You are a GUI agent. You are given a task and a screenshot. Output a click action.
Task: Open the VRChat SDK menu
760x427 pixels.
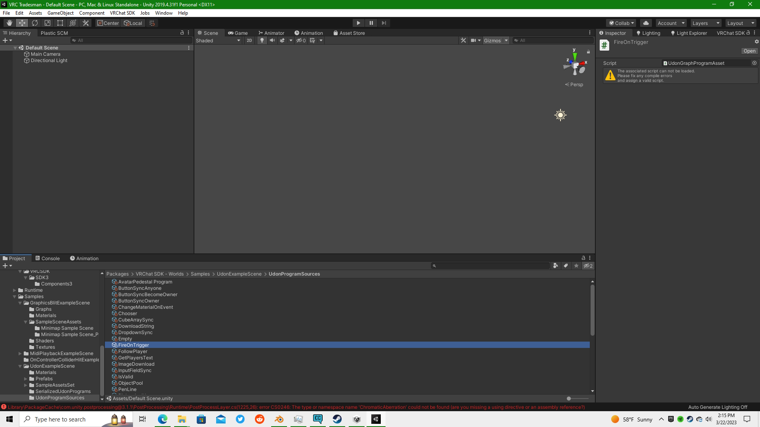(122, 13)
